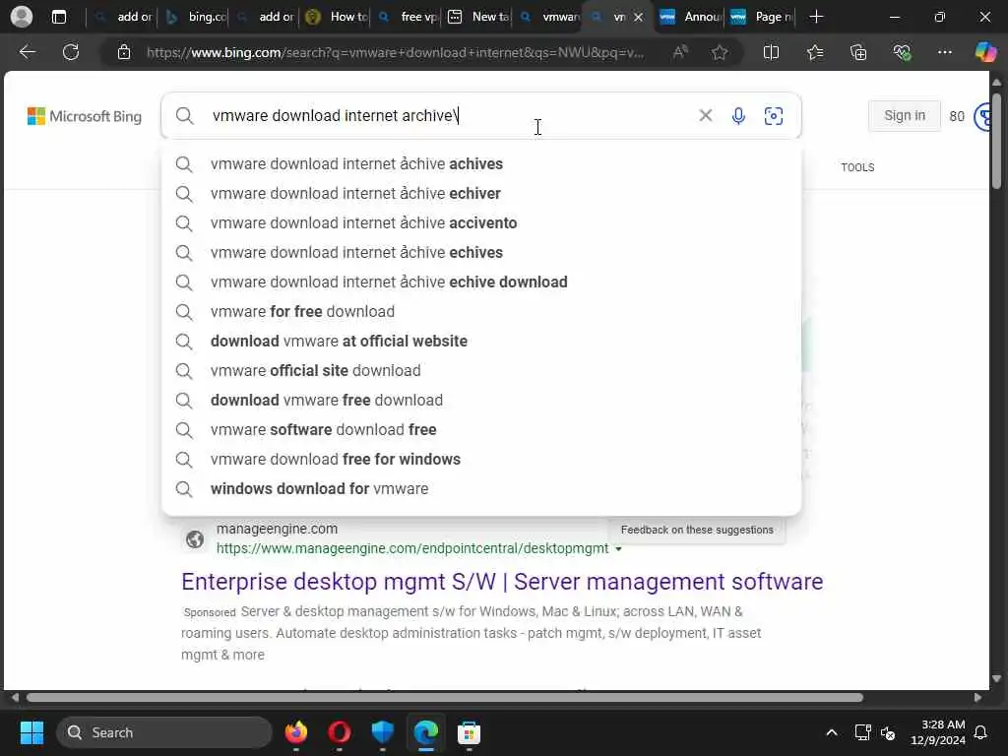Select 'windows download for vmware' suggestion
The image size is (1008, 756).
481,489
